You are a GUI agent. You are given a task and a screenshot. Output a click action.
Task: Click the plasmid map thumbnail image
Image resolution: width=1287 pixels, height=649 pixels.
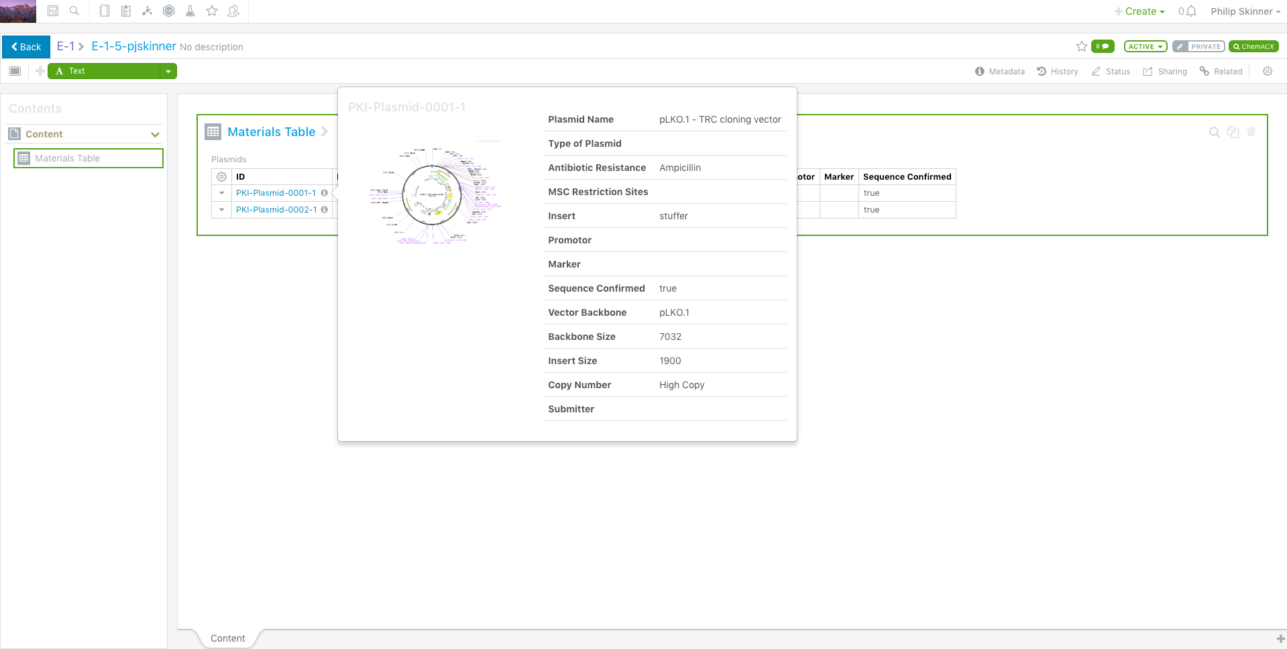(x=433, y=195)
